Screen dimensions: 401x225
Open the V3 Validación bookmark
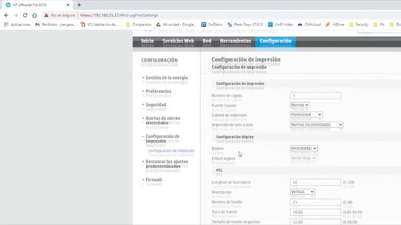(x=99, y=24)
